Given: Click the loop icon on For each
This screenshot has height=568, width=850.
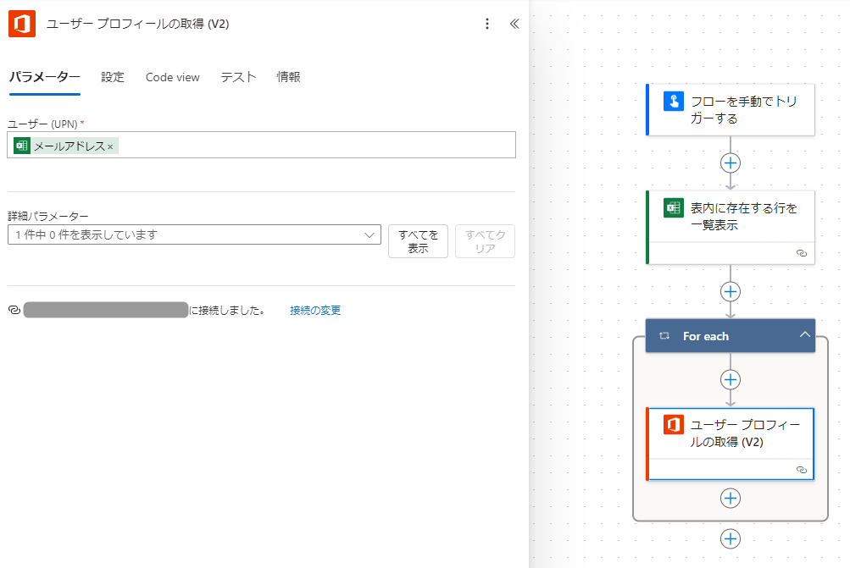Looking at the screenshot, I should coord(664,336).
